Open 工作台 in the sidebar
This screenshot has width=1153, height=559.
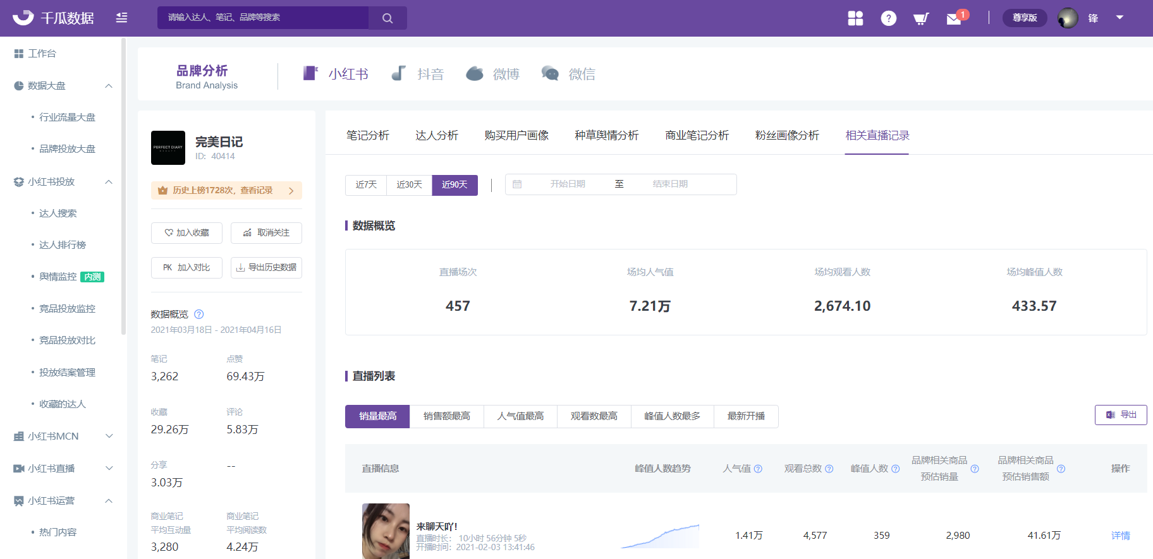click(42, 54)
